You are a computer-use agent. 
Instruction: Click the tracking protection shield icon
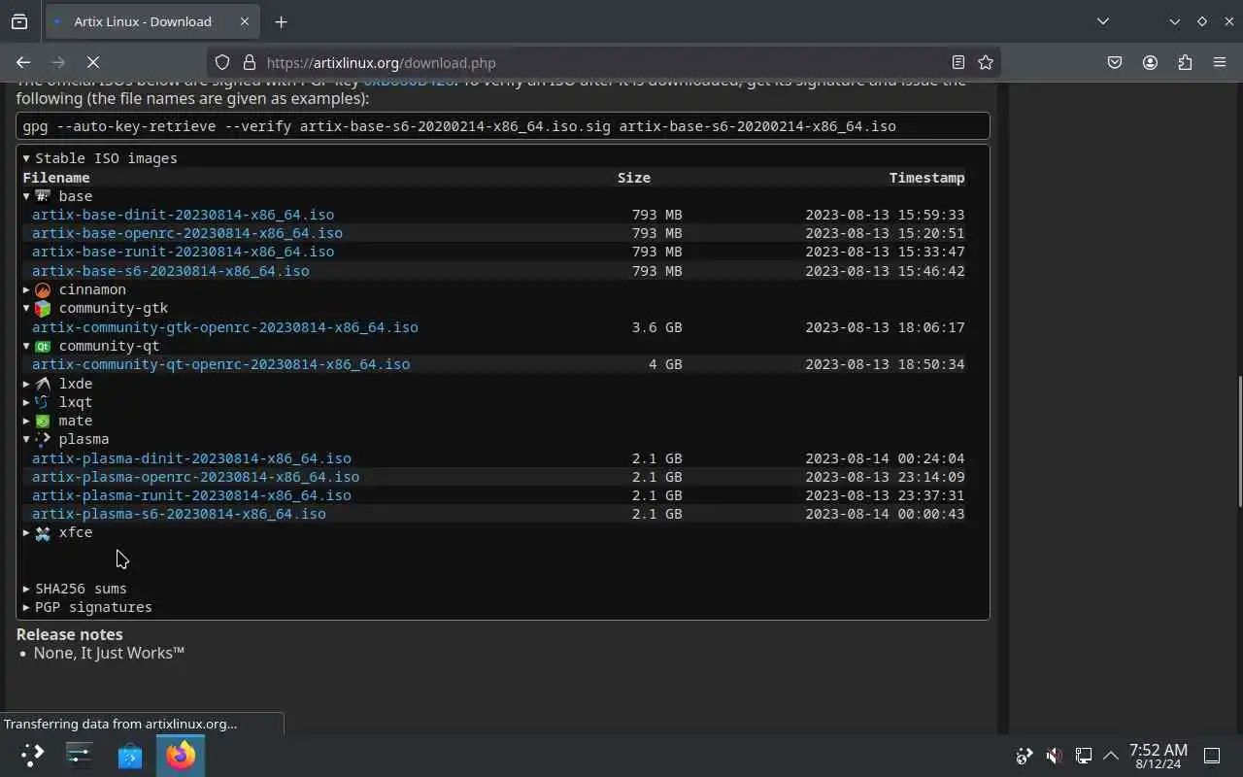(222, 62)
